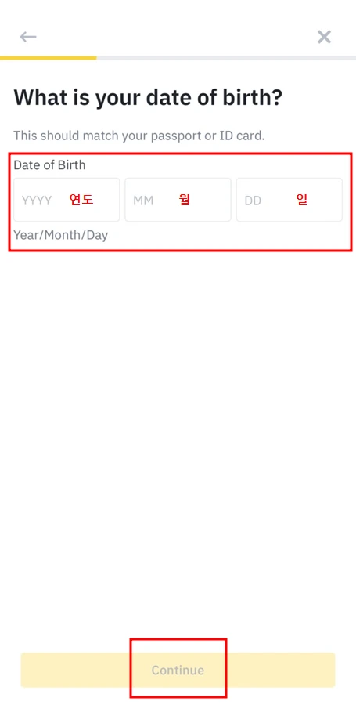Click the red 일 annotation in day box
This screenshot has width=356, height=723.
[302, 200]
